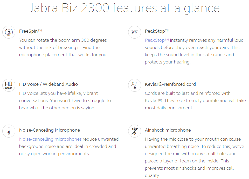Screen dimensions: 249x179
Task: Click the Noise-Canceling Microphone icon
Action: click(x=9, y=131)
